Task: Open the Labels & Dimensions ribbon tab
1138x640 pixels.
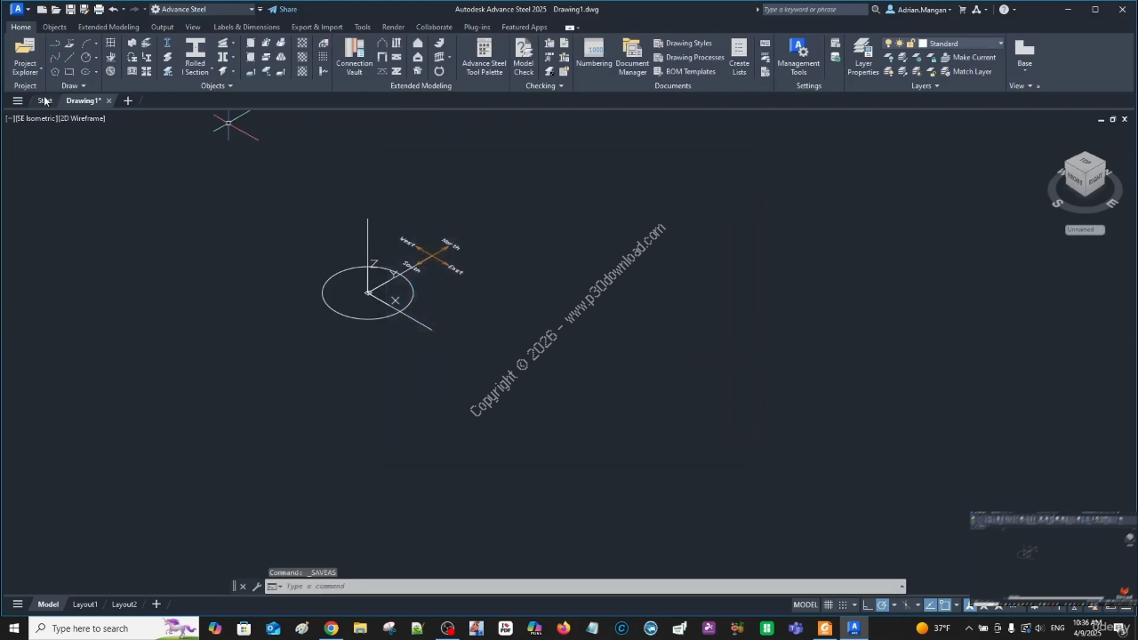Action: pyautogui.click(x=246, y=27)
